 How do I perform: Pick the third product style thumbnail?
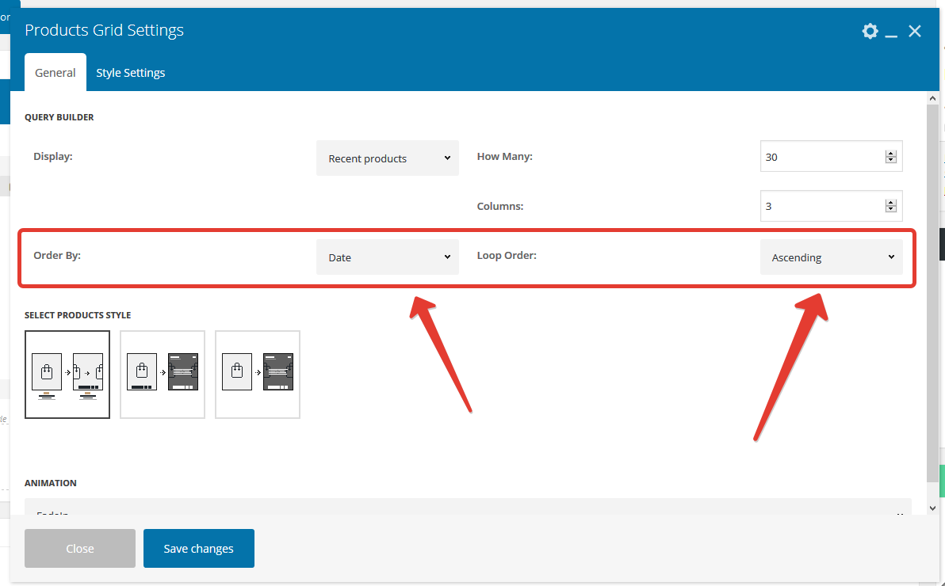click(x=258, y=375)
